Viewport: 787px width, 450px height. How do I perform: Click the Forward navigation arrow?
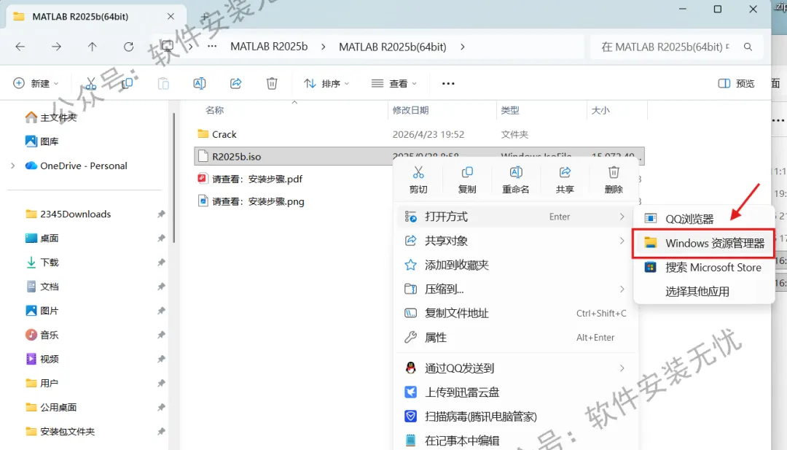pyautogui.click(x=56, y=47)
